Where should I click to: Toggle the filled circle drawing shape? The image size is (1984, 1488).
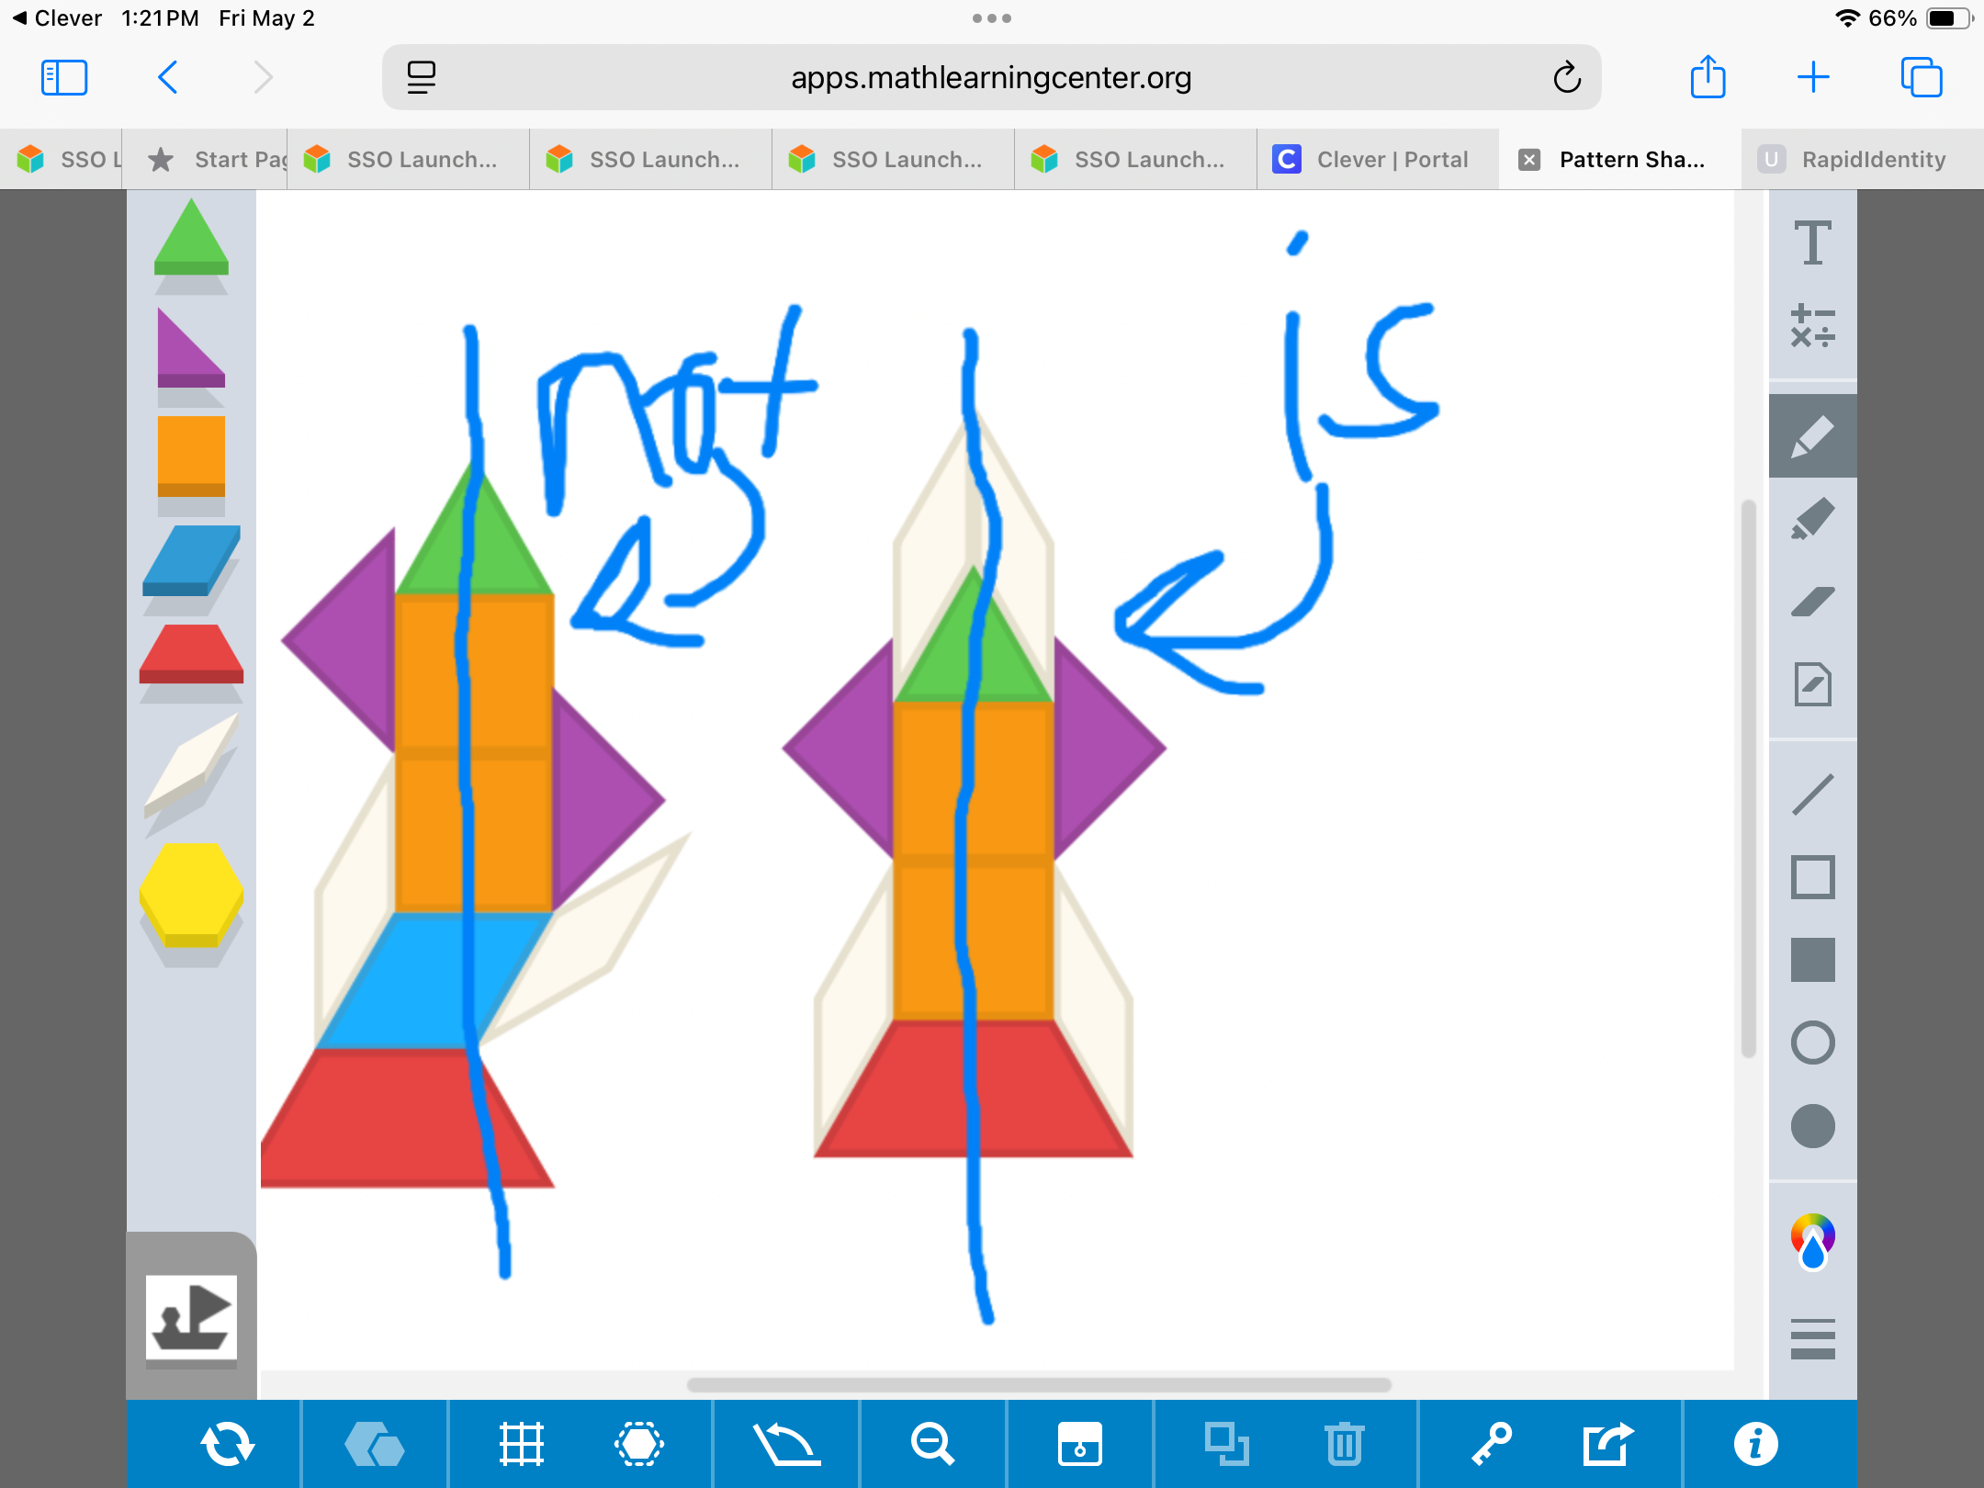tap(1812, 1125)
